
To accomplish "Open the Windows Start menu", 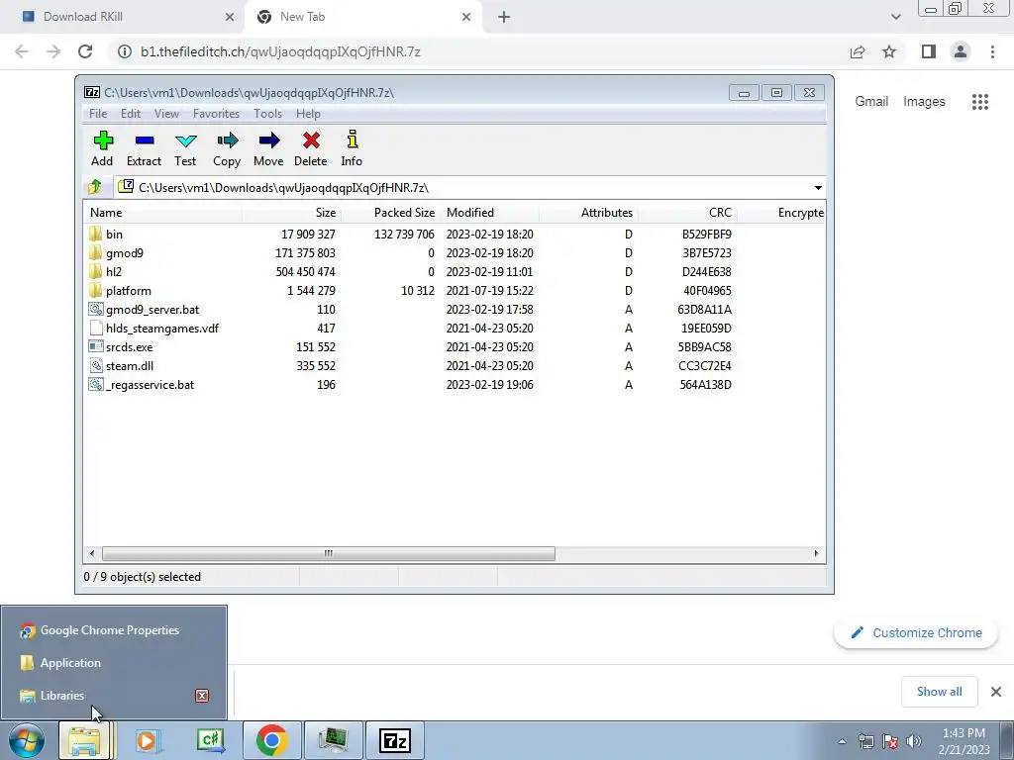I will pos(27,740).
